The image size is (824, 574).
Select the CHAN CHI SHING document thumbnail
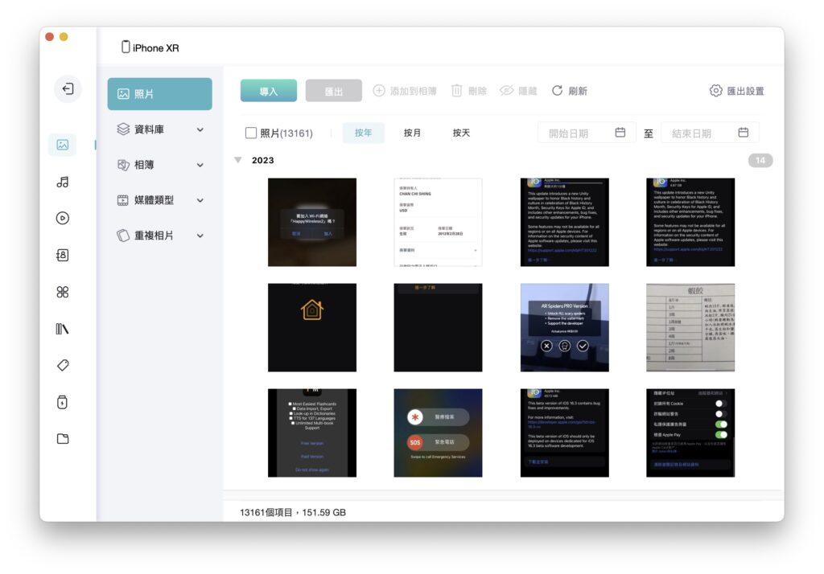(438, 222)
